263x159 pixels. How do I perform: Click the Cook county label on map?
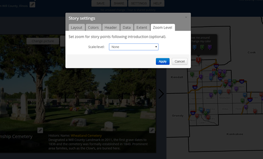252,53
